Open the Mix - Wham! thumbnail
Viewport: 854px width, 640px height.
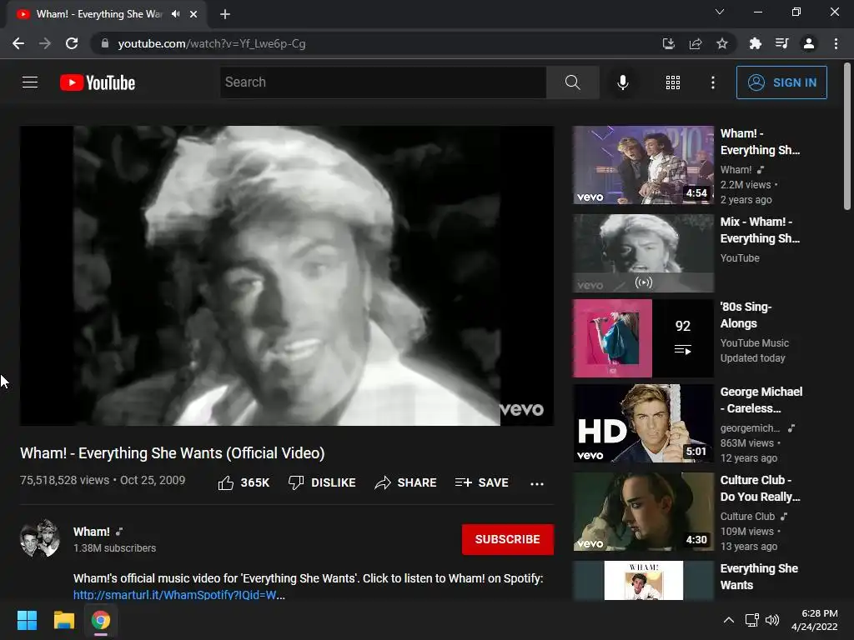click(643, 253)
